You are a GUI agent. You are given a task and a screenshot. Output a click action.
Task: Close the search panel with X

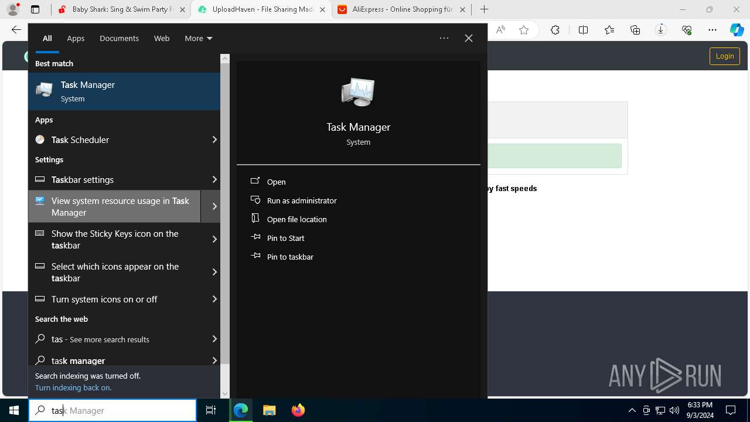click(469, 38)
